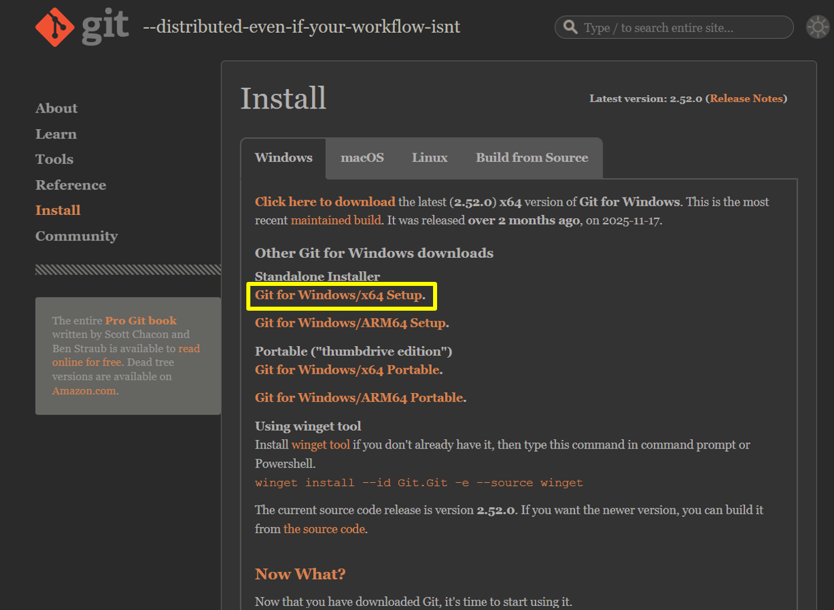Click the 'Using winget tool' label

point(308,426)
